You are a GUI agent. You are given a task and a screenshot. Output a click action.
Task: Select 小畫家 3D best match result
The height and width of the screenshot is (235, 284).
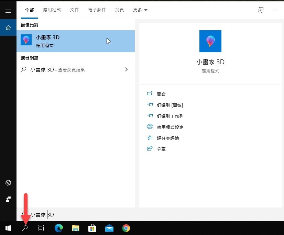click(x=76, y=41)
